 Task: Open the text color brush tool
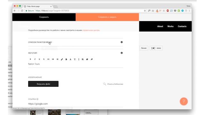coord(62,59)
